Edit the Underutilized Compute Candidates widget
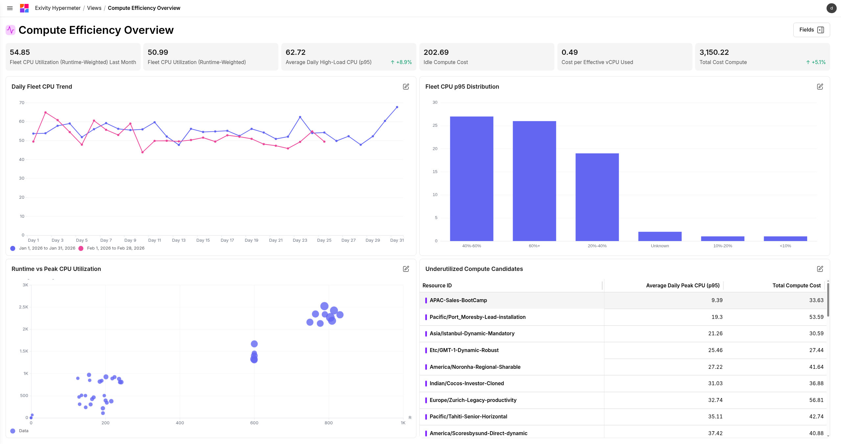Image resolution: width=841 pixels, height=444 pixels. (820, 269)
